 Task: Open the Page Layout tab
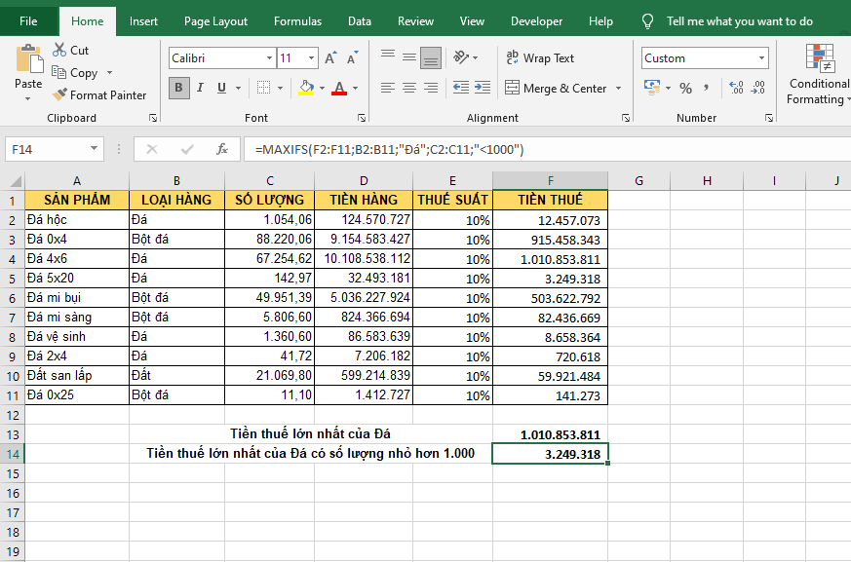[215, 21]
